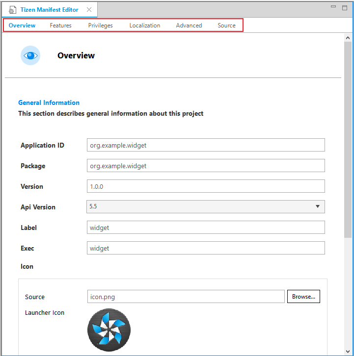Image resolution: width=354 pixels, height=356 pixels.
Task: Close the Tizen Manifest Editor tab
Action: coord(89,10)
